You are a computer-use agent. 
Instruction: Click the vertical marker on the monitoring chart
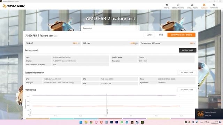(x=107, y=104)
